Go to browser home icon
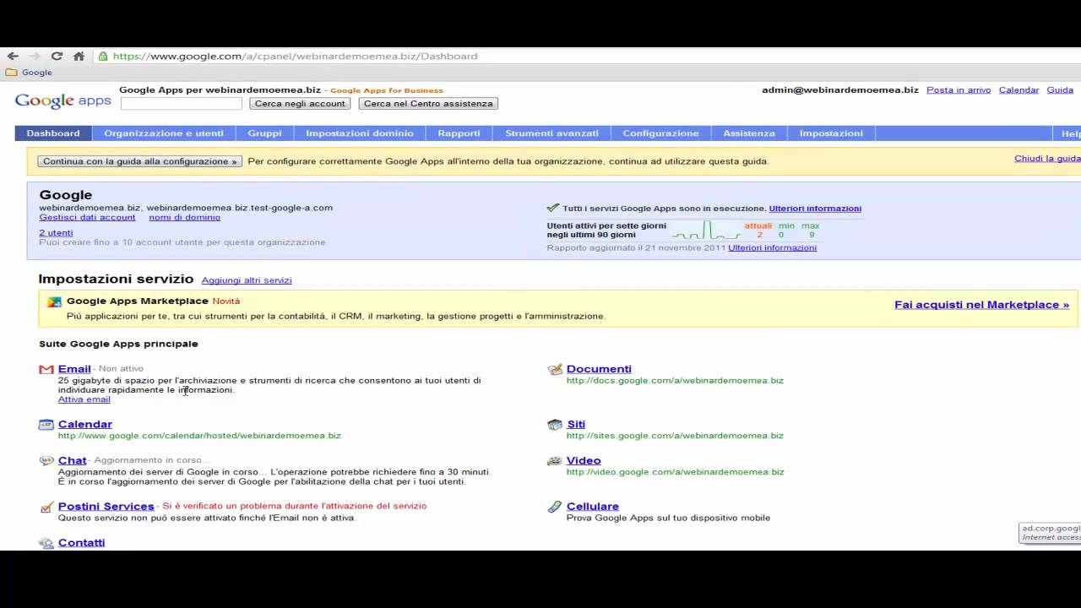Image resolution: width=1081 pixels, height=608 pixels. tap(79, 57)
